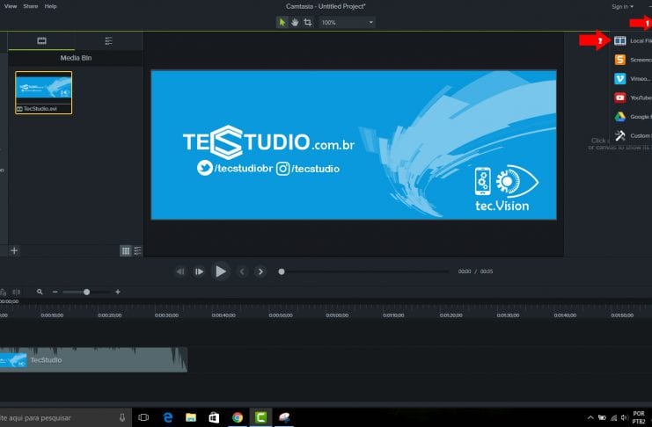
Task: Click the timeline zoom slider handle
Action: [x=86, y=292]
